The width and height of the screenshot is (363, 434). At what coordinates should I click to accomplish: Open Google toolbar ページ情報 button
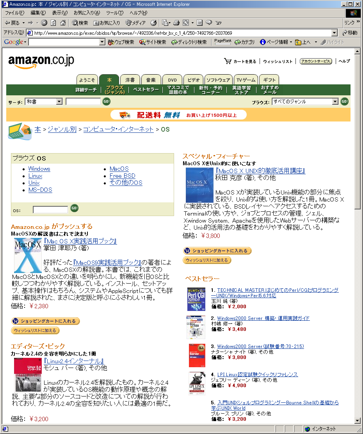pos(274,42)
